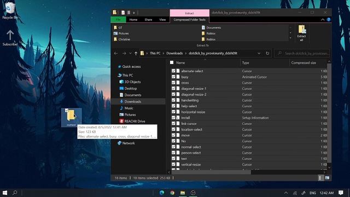The image size is (350, 197).
Task: Click the search box for this folder
Action: coord(302,54)
